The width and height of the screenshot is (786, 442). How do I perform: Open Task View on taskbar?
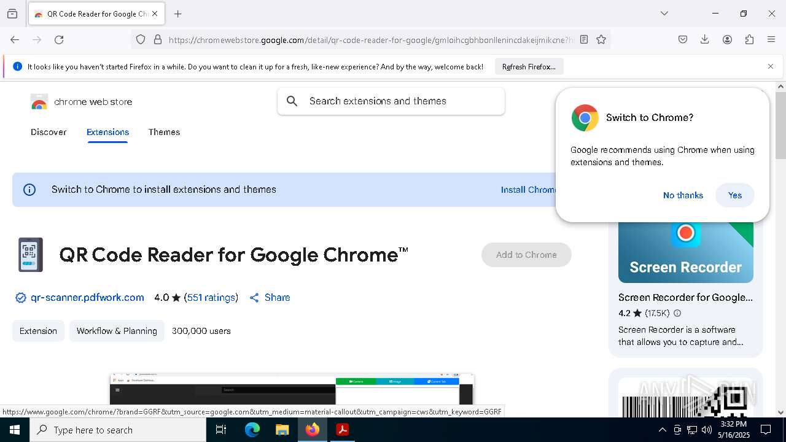point(221,430)
